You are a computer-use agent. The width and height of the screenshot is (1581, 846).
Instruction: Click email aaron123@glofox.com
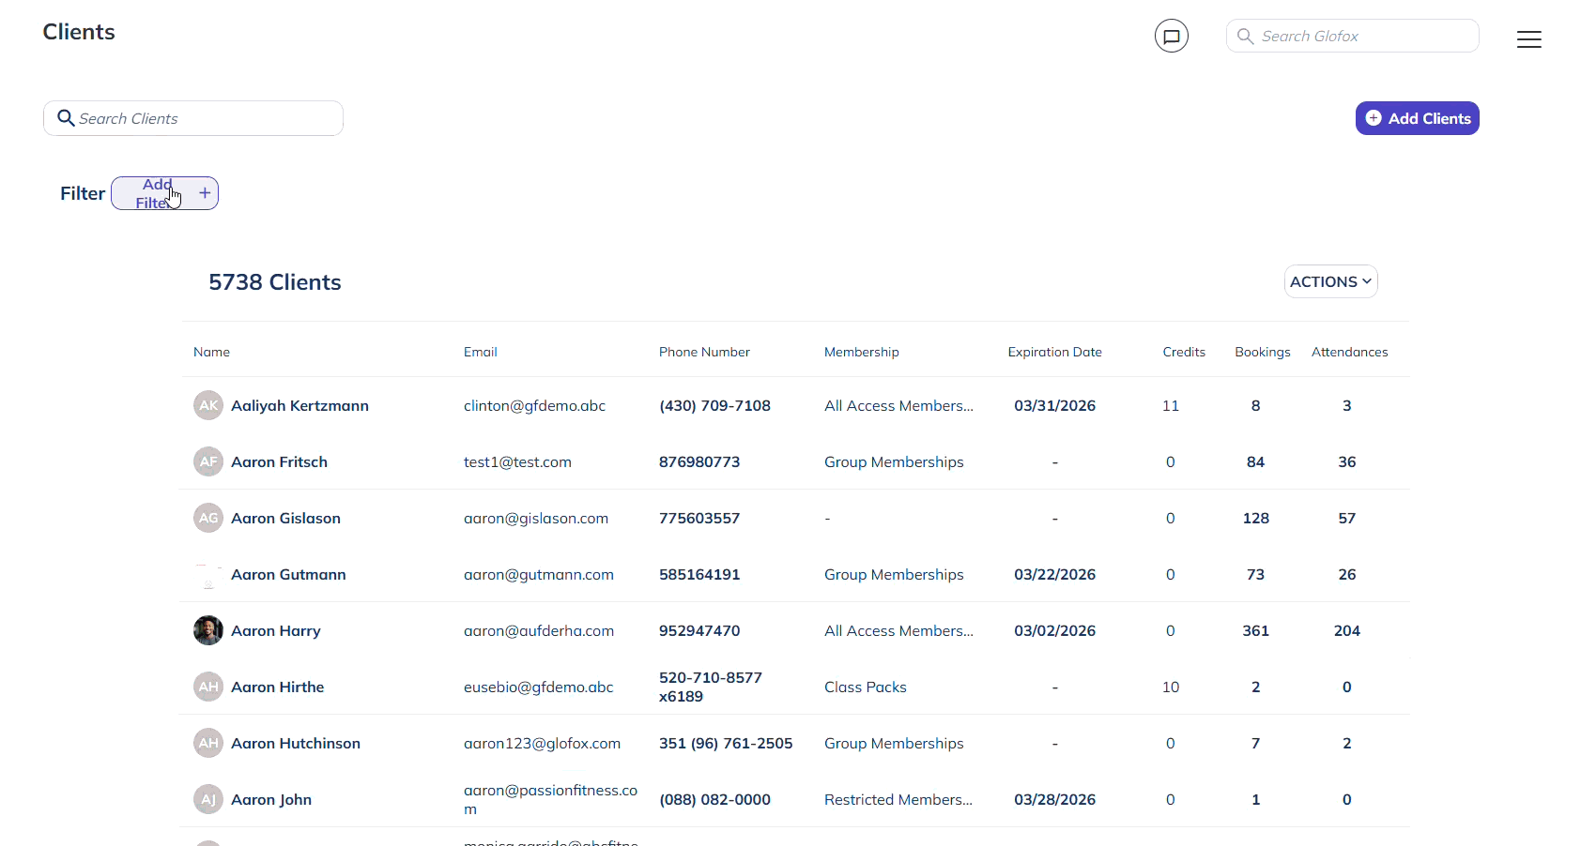click(x=542, y=743)
